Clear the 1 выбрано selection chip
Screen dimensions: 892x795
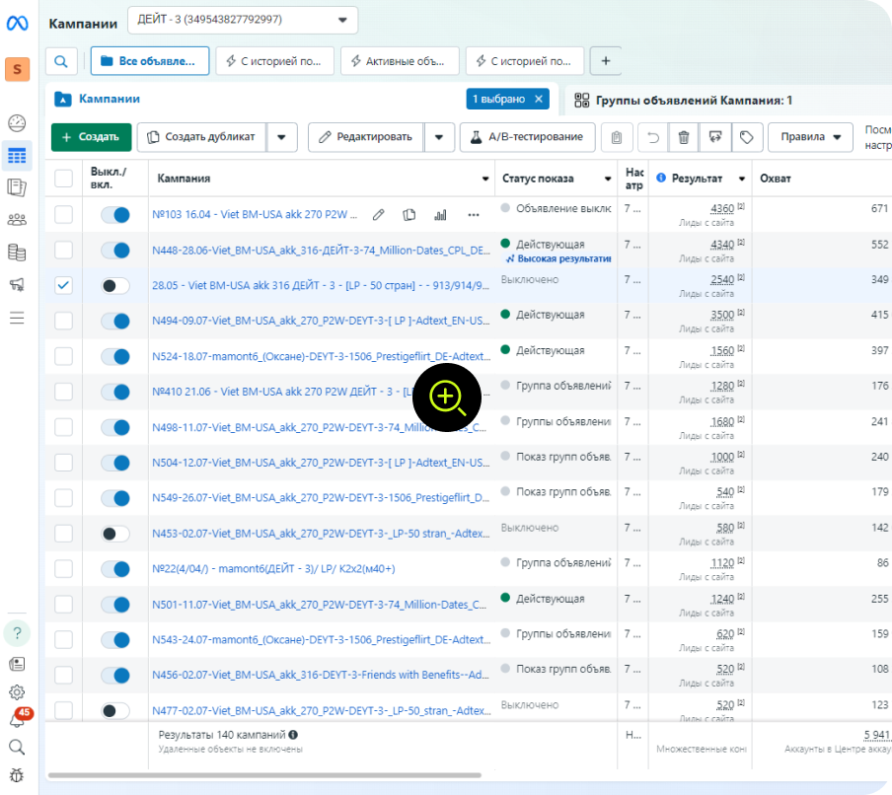coord(539,99)
